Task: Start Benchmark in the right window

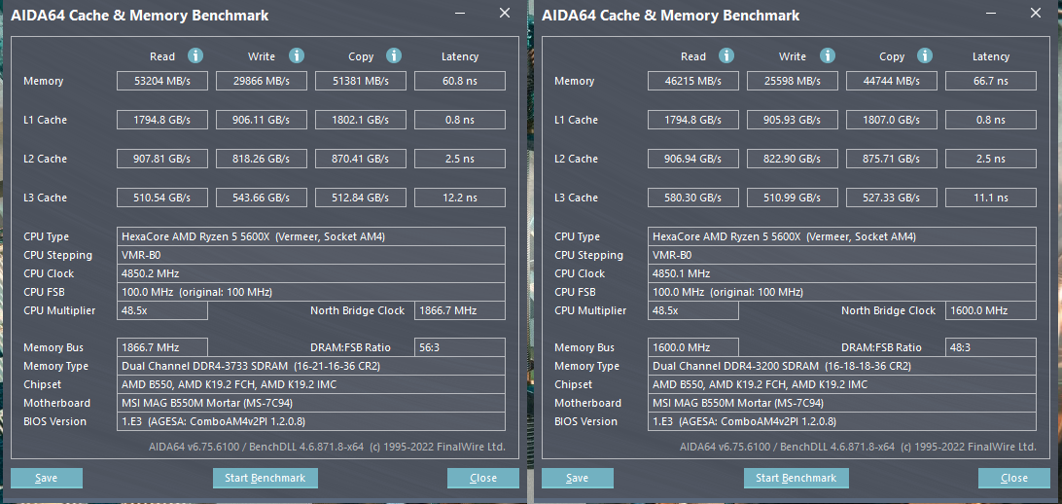Action: pyautogui.click(x=796, y=478)
